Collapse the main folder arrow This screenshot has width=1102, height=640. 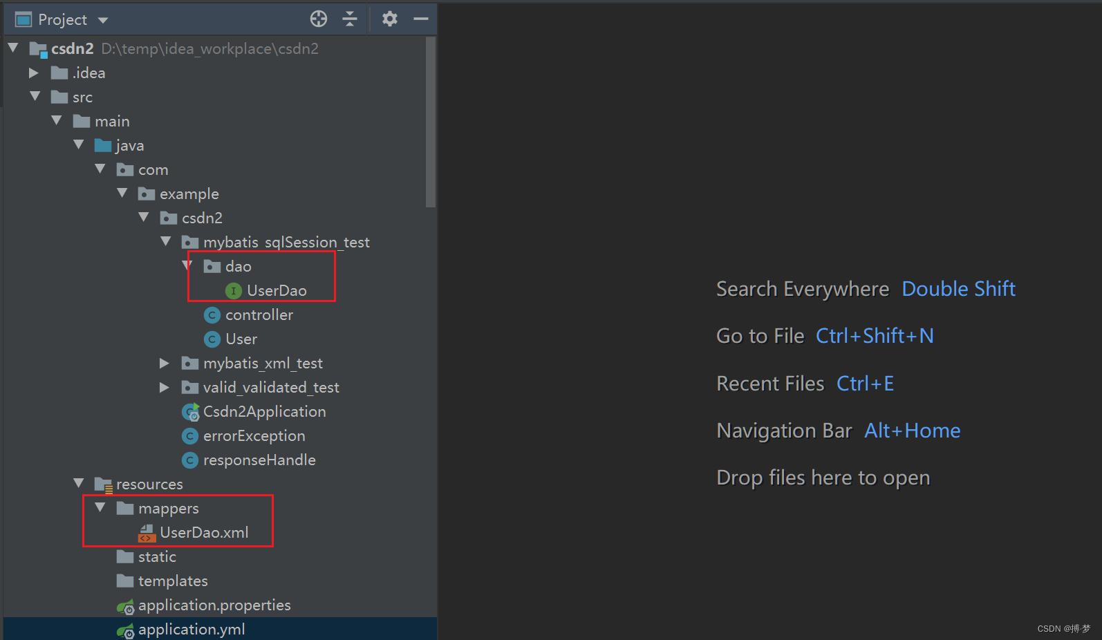click(x=57, y=120)
